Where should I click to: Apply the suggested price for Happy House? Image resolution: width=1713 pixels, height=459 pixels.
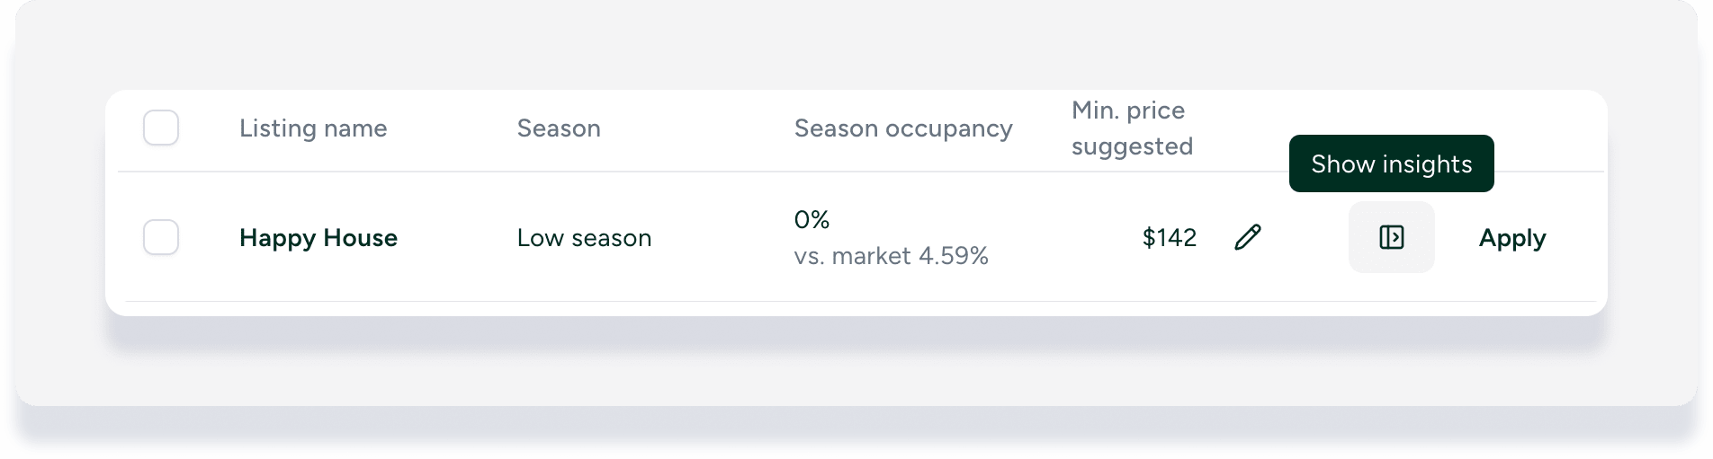click(1511, 238)
